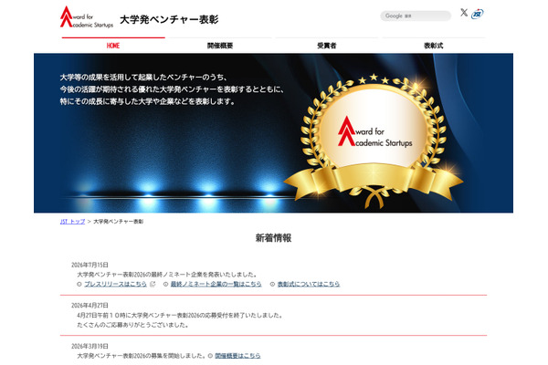Click the 2026年3月19日 date entry
This screenshot has height=365, width=548.
90,346
